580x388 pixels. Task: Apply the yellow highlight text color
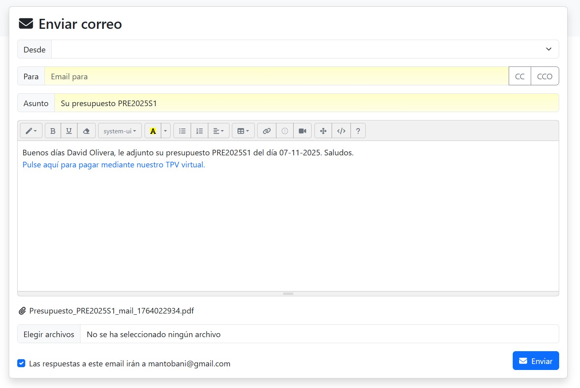coord(153,131)
